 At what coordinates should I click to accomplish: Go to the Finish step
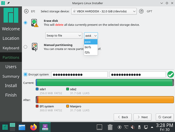click(x=11, y=95)
